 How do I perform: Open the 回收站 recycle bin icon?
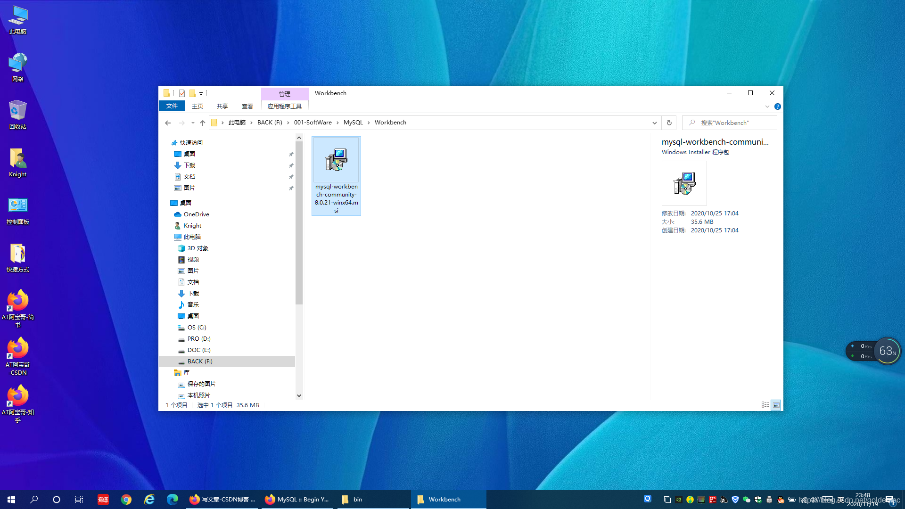(x=18, y=115)
